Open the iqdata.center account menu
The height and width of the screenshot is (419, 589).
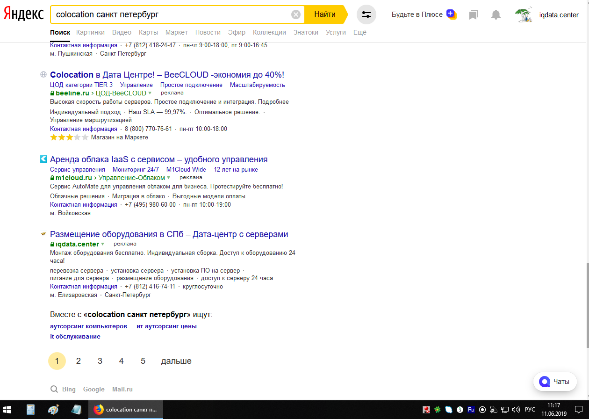[559, 15]
